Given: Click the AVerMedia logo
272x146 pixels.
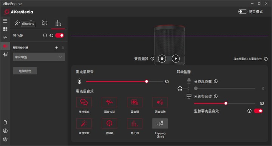Looking at the screenshot, I should 19,12.
